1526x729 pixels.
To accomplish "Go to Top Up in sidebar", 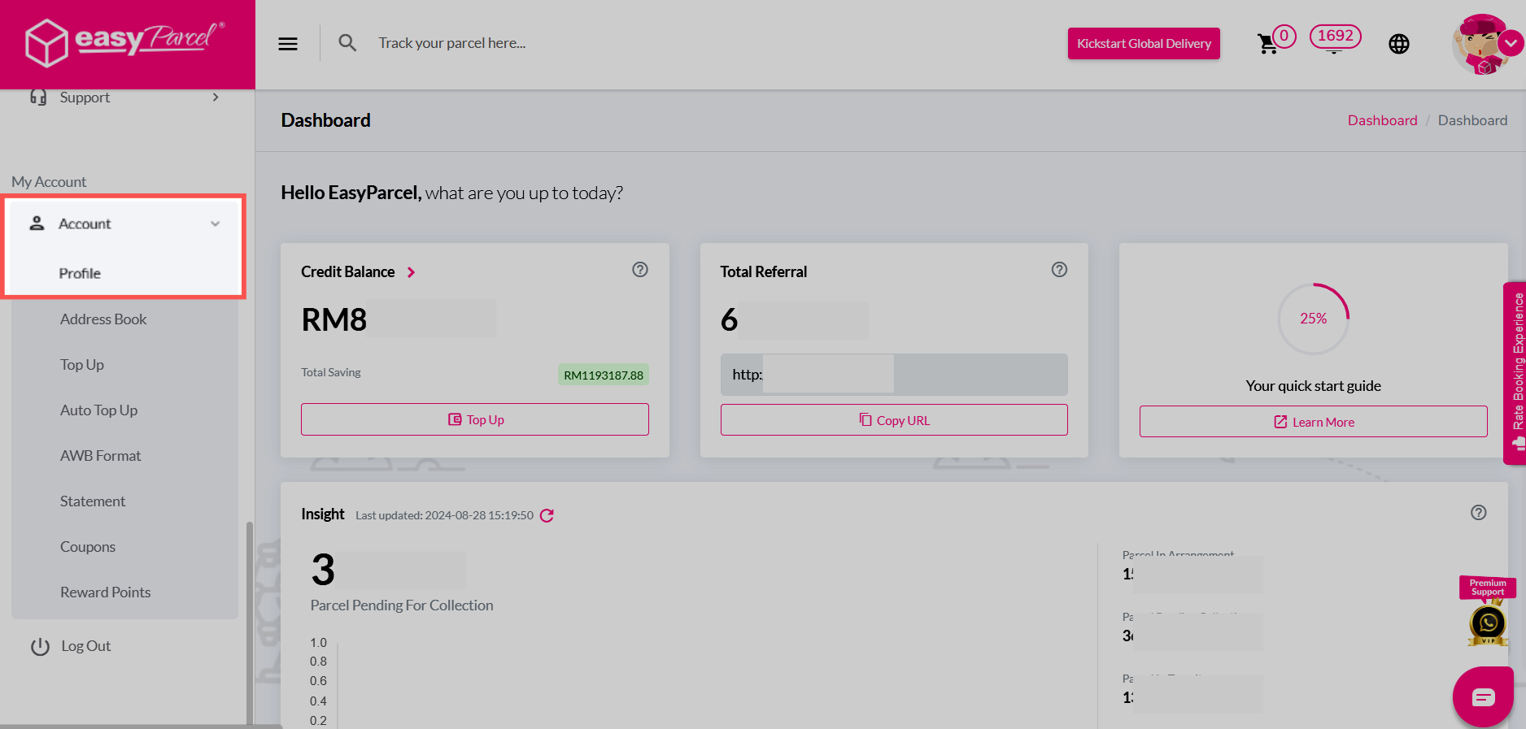I will coord(82,365).
